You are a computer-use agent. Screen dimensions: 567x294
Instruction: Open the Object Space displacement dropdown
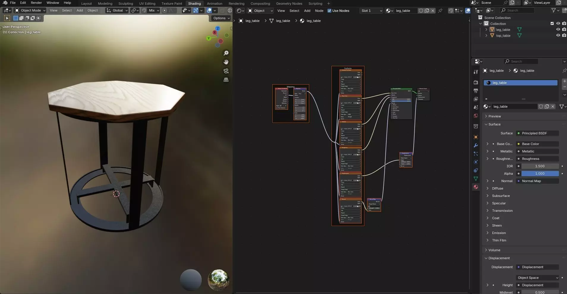pyautogui.click(x=538, y=278)
